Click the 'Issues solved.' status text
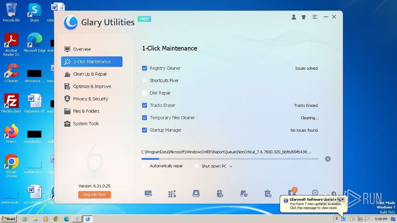397x223 pixels. tap(307, 68)
